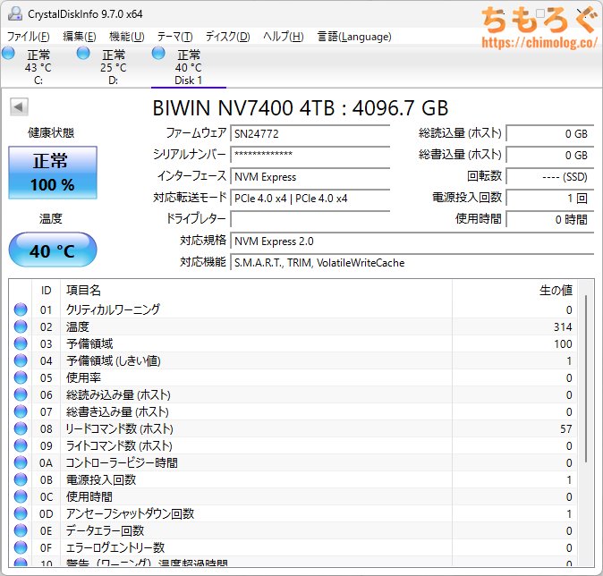Image resolution: width=603 pixels, height=576 pixels.
Task: Click the S.M.A.R.T., TRIM features field
Action: click(x=412, y=263)
